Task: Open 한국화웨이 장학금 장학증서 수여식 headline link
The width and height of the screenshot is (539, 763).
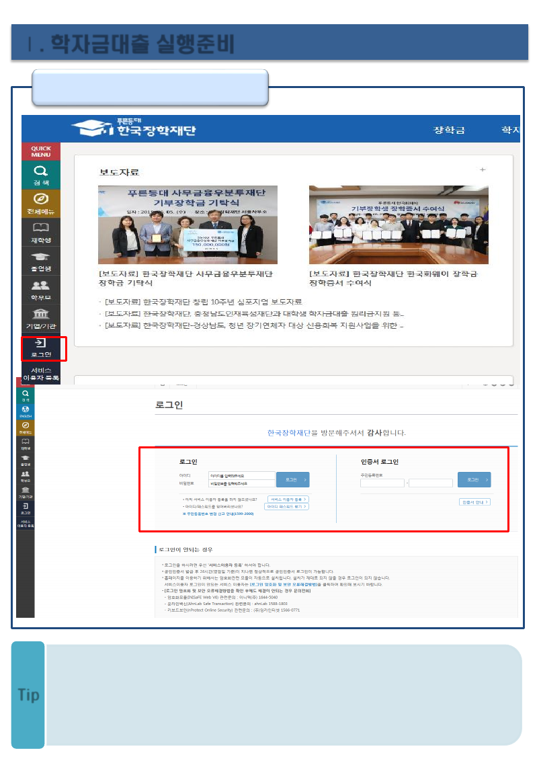Action: coord(393,278)
